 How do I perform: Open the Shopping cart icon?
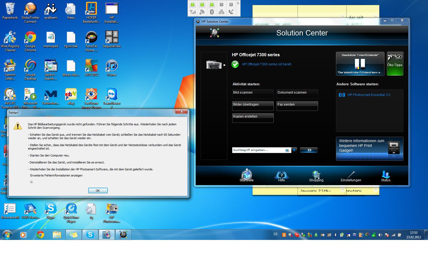tap(316, 176)
